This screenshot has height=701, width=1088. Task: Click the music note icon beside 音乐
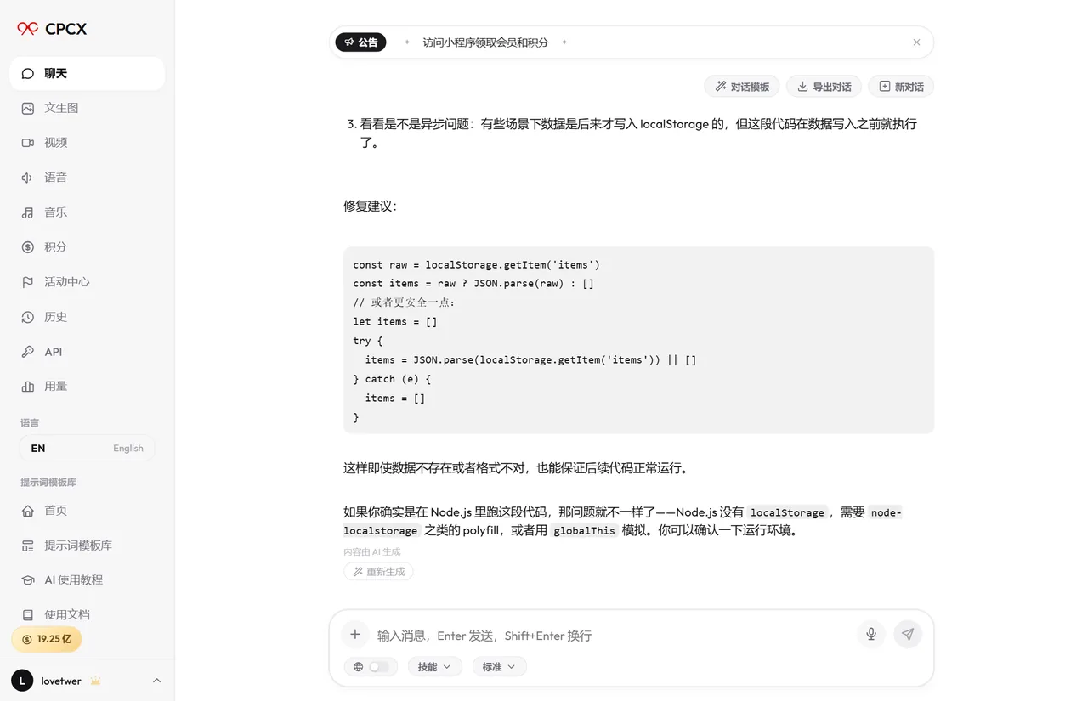[28, 212]
